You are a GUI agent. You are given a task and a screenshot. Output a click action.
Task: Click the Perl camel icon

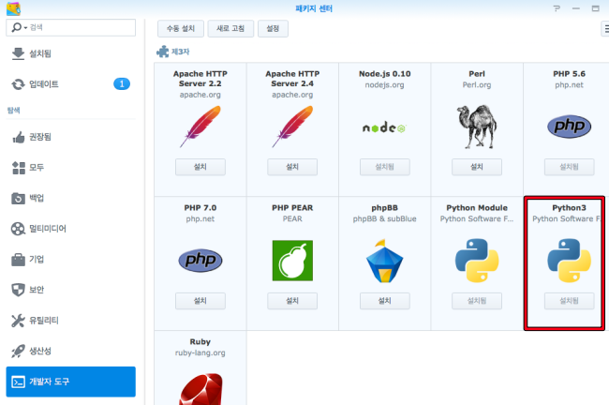pos(477,127)
